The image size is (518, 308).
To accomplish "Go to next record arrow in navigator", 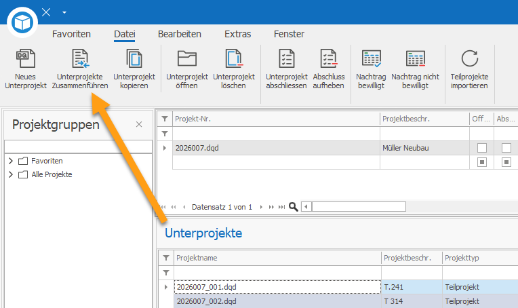I will [x=261, y=207].
